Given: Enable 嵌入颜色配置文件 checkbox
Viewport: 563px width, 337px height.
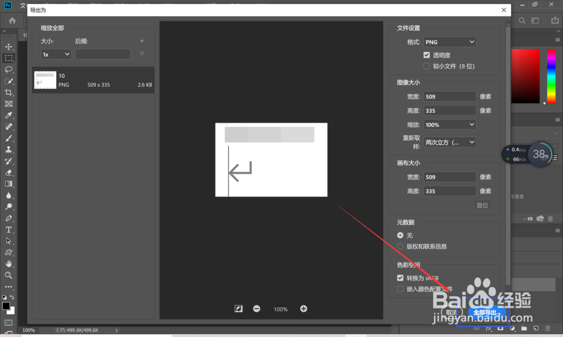Looking at the screenshot, I should [400, 289].
